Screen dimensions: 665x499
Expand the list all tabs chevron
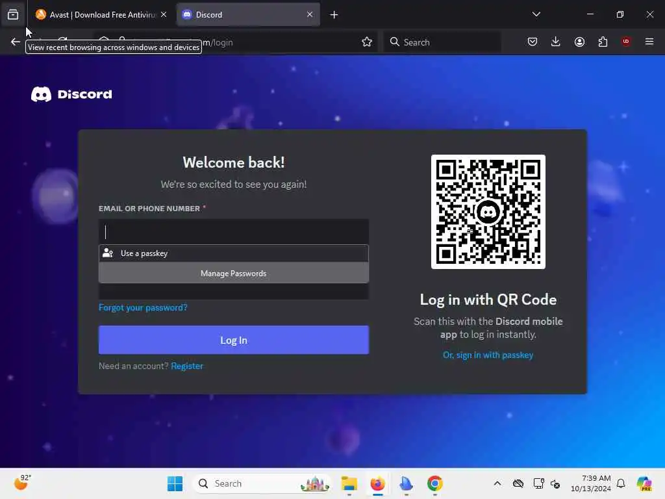point(536,14)
